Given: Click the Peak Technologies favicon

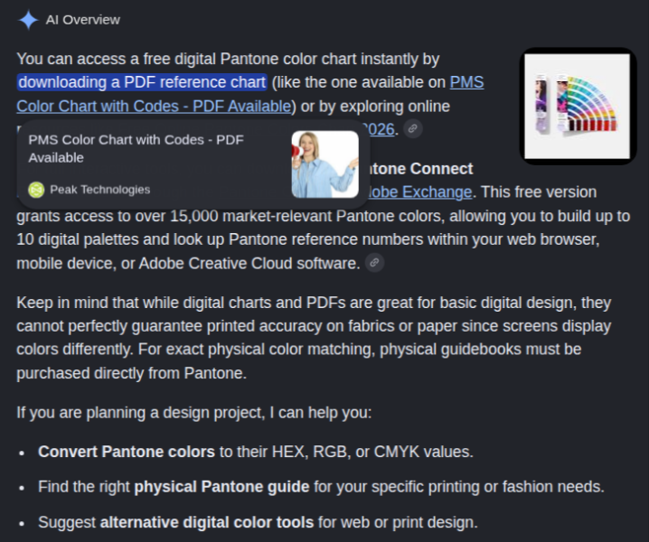Looking at the screenshot, I should 36,190.
